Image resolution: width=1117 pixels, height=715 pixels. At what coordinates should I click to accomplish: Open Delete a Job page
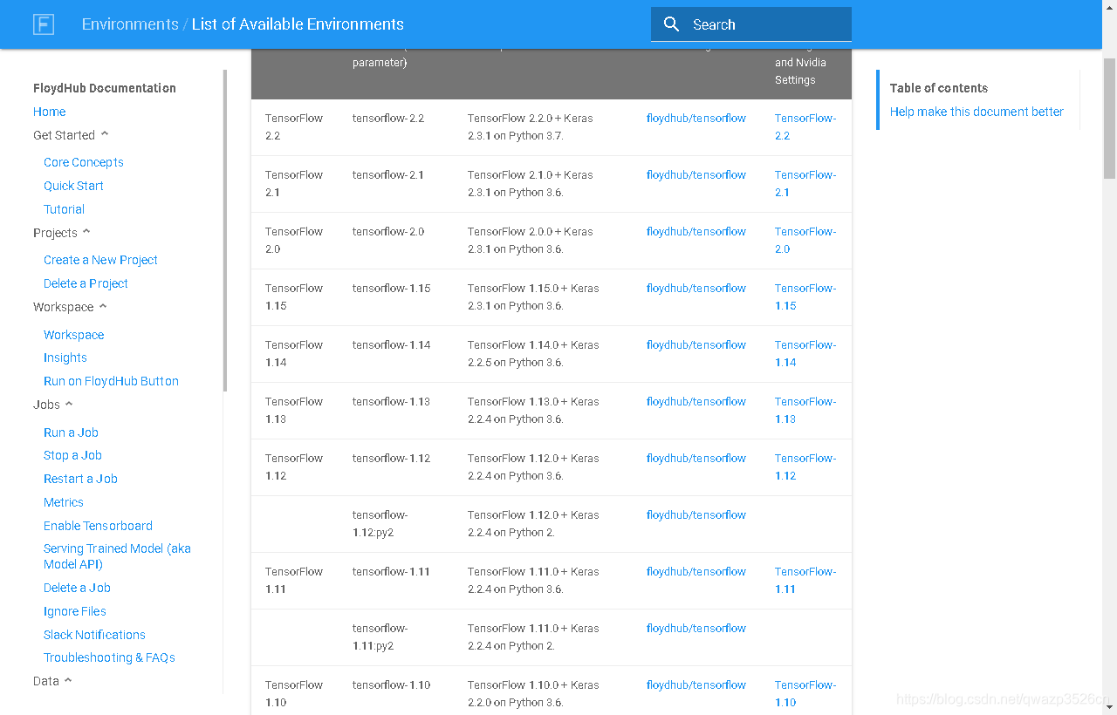[x=77, y=588]
